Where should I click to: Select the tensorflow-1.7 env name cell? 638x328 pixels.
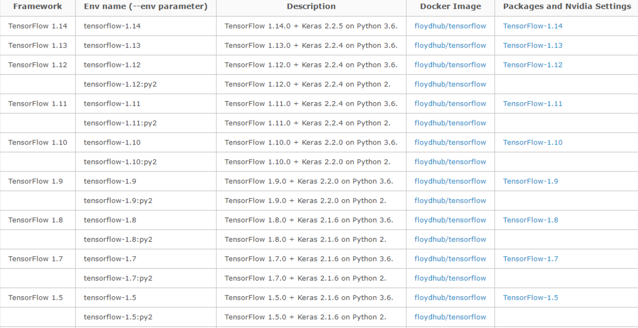146,259
